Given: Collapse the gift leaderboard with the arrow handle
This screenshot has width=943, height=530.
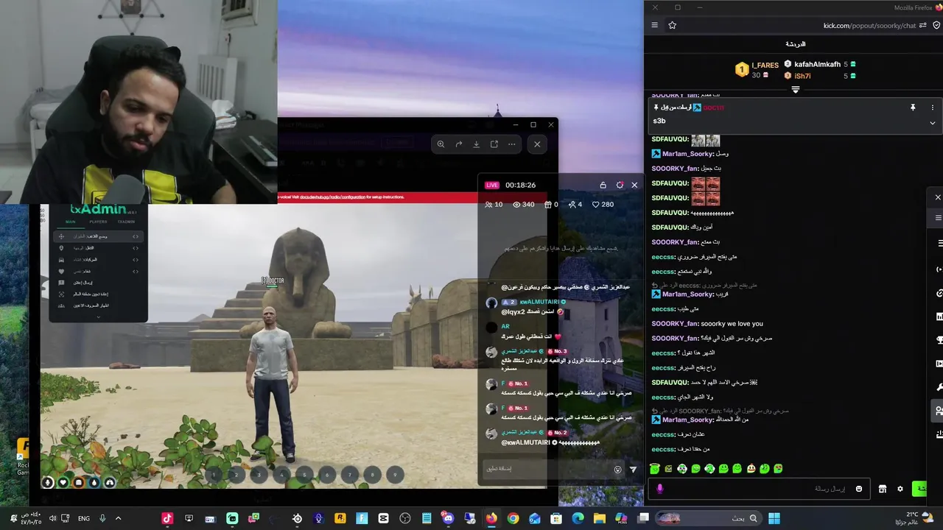Looking at the screenshot, I should (795, 89).
